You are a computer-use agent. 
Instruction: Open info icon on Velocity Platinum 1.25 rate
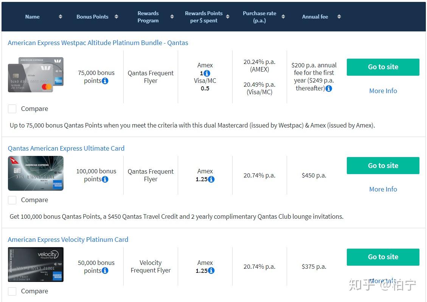(211, 271)
